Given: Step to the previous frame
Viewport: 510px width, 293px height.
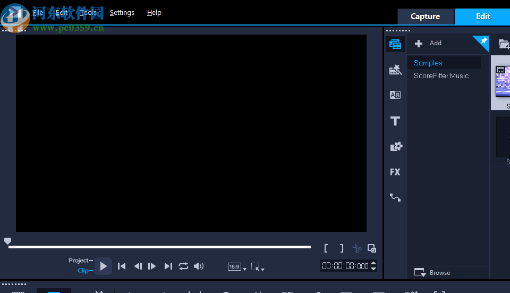Looking at the screenshot, I should pos(138,266).
